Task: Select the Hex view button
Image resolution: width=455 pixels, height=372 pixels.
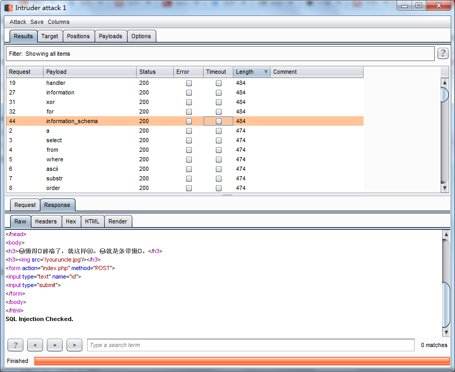Action: (x=71, y=221)
